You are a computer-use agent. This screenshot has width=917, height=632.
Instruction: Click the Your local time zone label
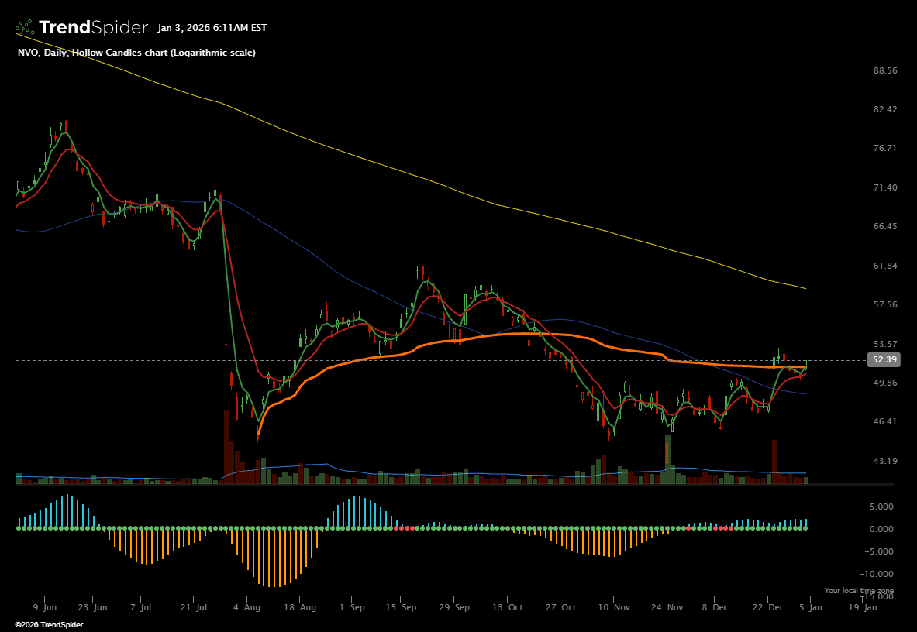point(858,591)
